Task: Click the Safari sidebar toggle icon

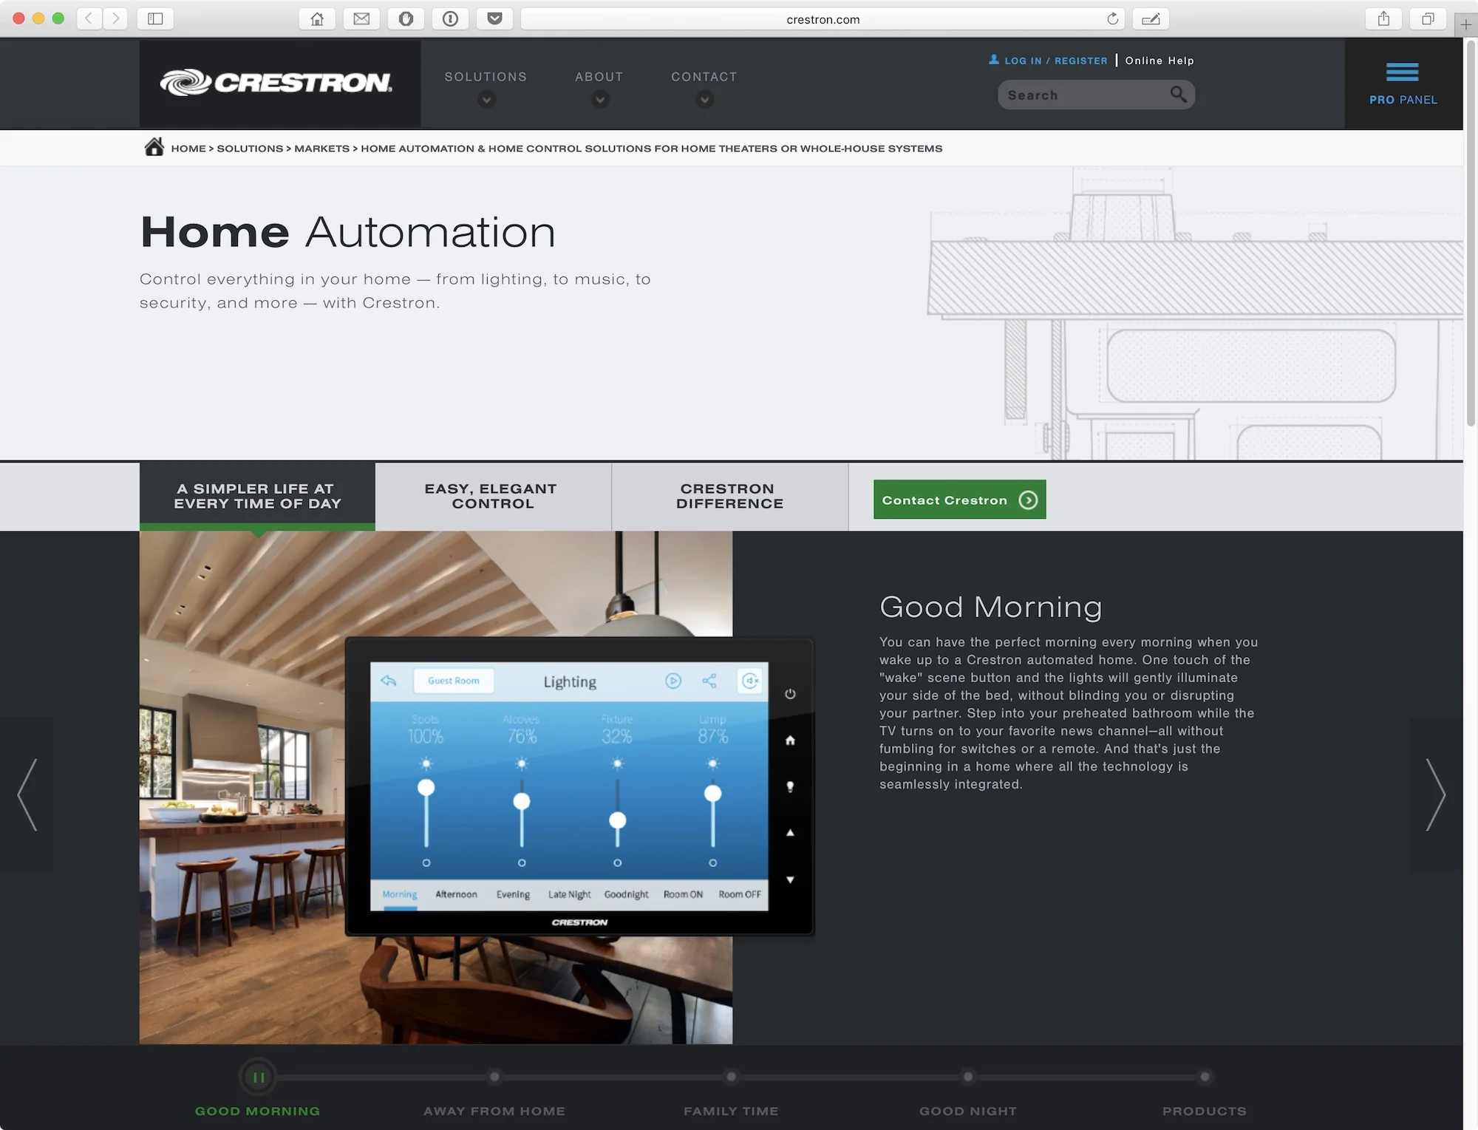Action: click(x=155, y=19)
